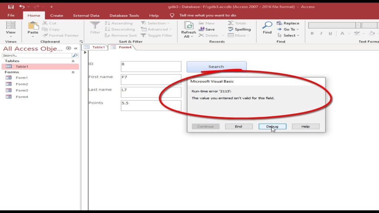Click the red Save icon in Quick Access toolbar
Viewport: 379px width, 213px height.
11,6
